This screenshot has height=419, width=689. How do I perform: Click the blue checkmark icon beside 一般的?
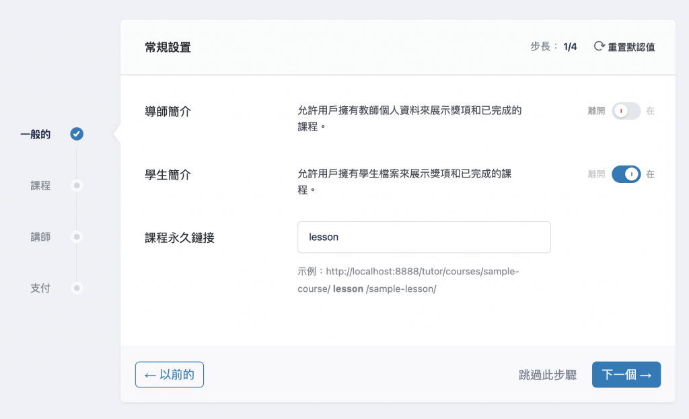pos(77,134)
